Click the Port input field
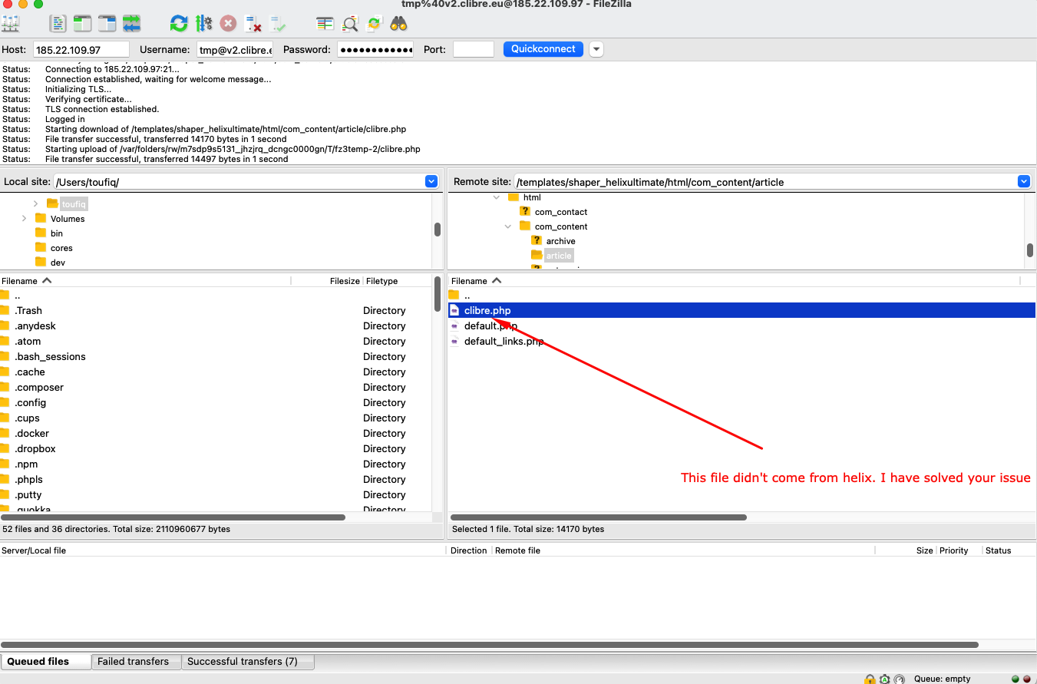Image resolution: width=1037 pixels, height=684 pixels. (473, 49)
